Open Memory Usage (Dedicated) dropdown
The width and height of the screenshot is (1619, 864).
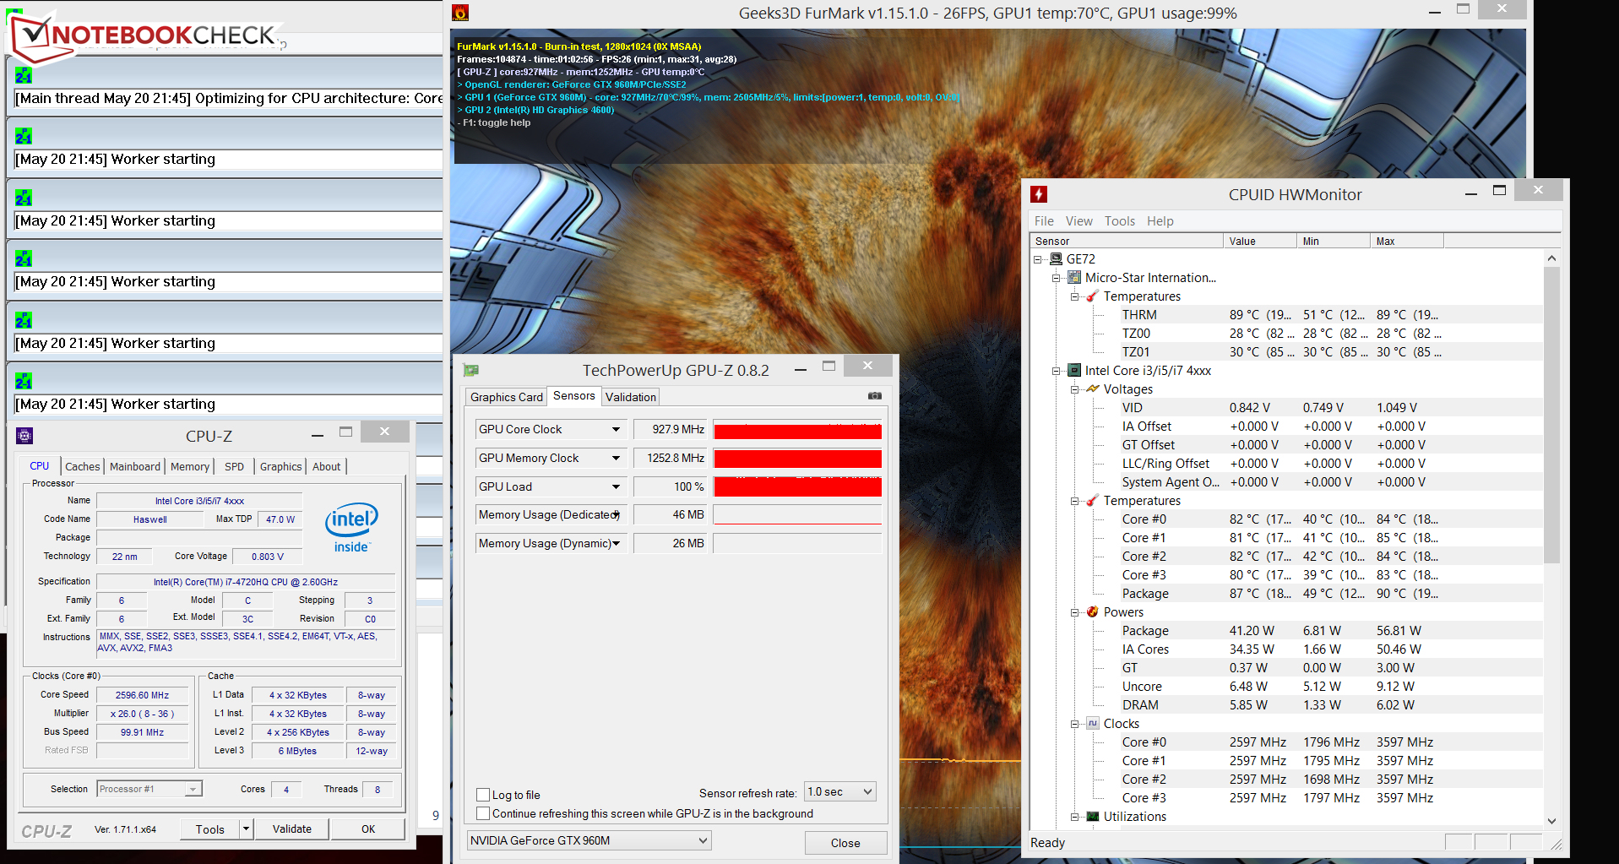[x=617, y=515]
